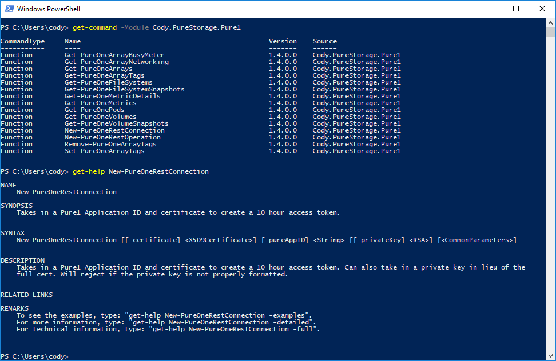Click [<CommonParameters>] in syntax line
The width and height of the screenshot is (556, 361).
pyautogui.click(x=477, y=240)
